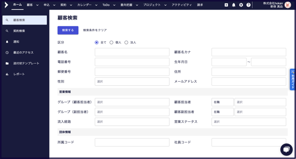Open the chat bubble widget
Screen dimensions: 296x159
tap(286, 150)
